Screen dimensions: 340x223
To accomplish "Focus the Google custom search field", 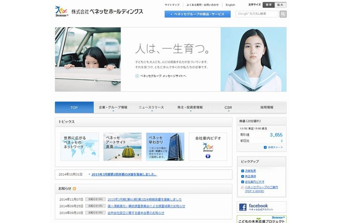I will 257,14.
